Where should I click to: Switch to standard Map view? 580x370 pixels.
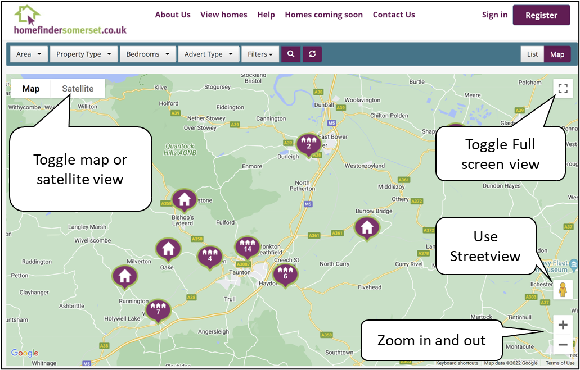[x=31, y=89]
